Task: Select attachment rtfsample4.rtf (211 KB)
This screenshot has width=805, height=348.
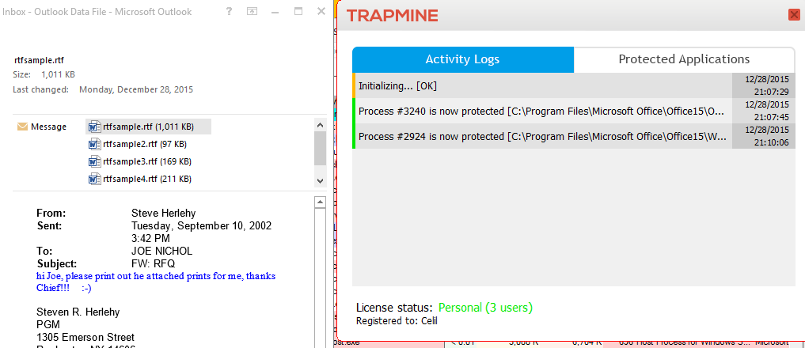Action: pyautogui.click(x=140, y=179)
